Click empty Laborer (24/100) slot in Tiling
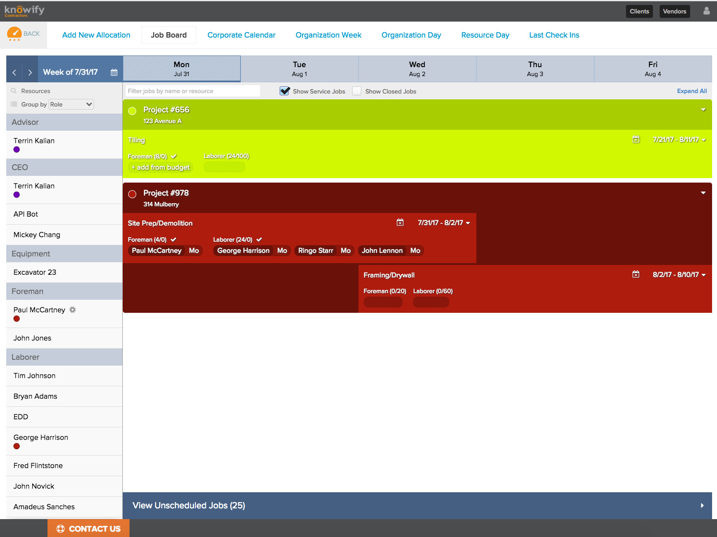 click(x=225, y=167)
